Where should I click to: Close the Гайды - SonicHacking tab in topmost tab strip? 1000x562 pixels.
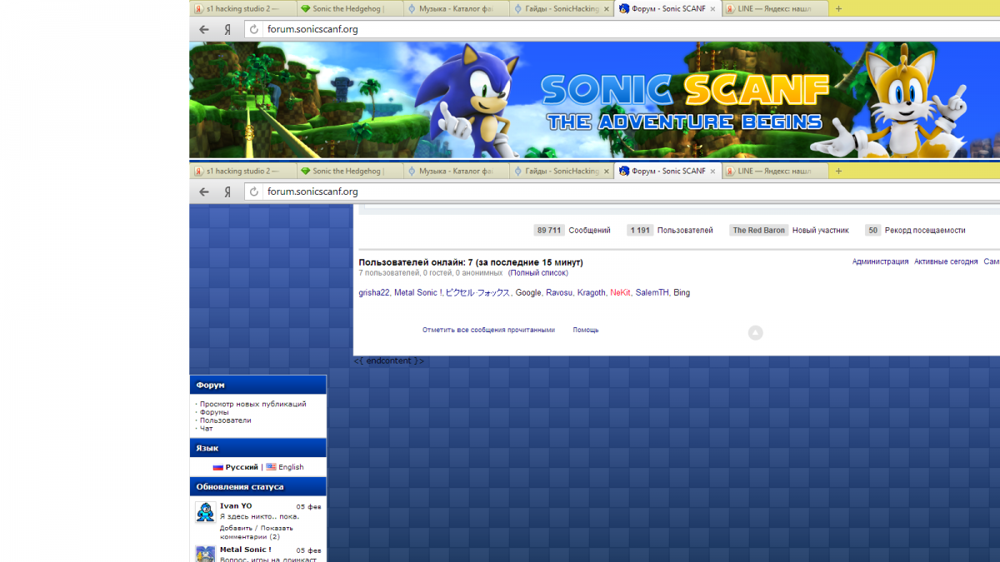tap(606, 8)
